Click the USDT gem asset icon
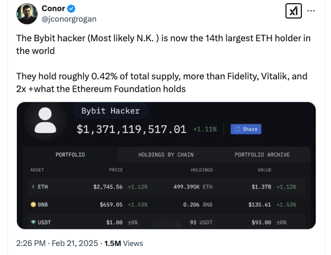Viewport: 331px width, 255px height. point(33,222)
